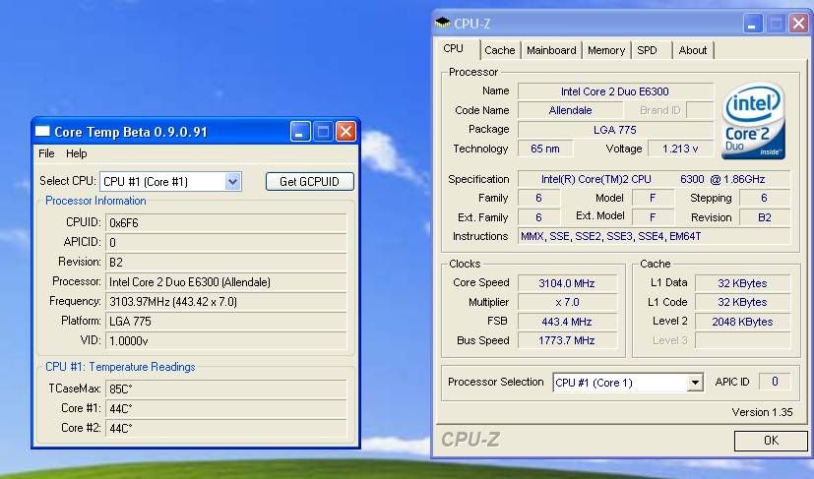
Task: Click the TCaseMax value 85C°
Action: click(225, 389)
